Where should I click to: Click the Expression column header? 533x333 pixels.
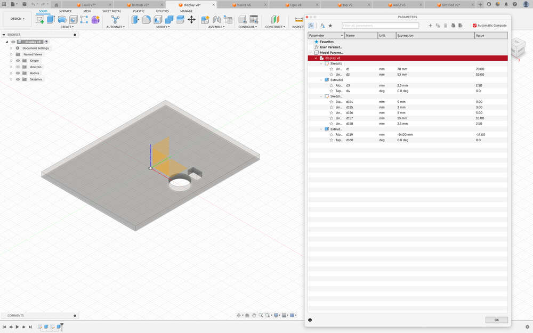435,35
